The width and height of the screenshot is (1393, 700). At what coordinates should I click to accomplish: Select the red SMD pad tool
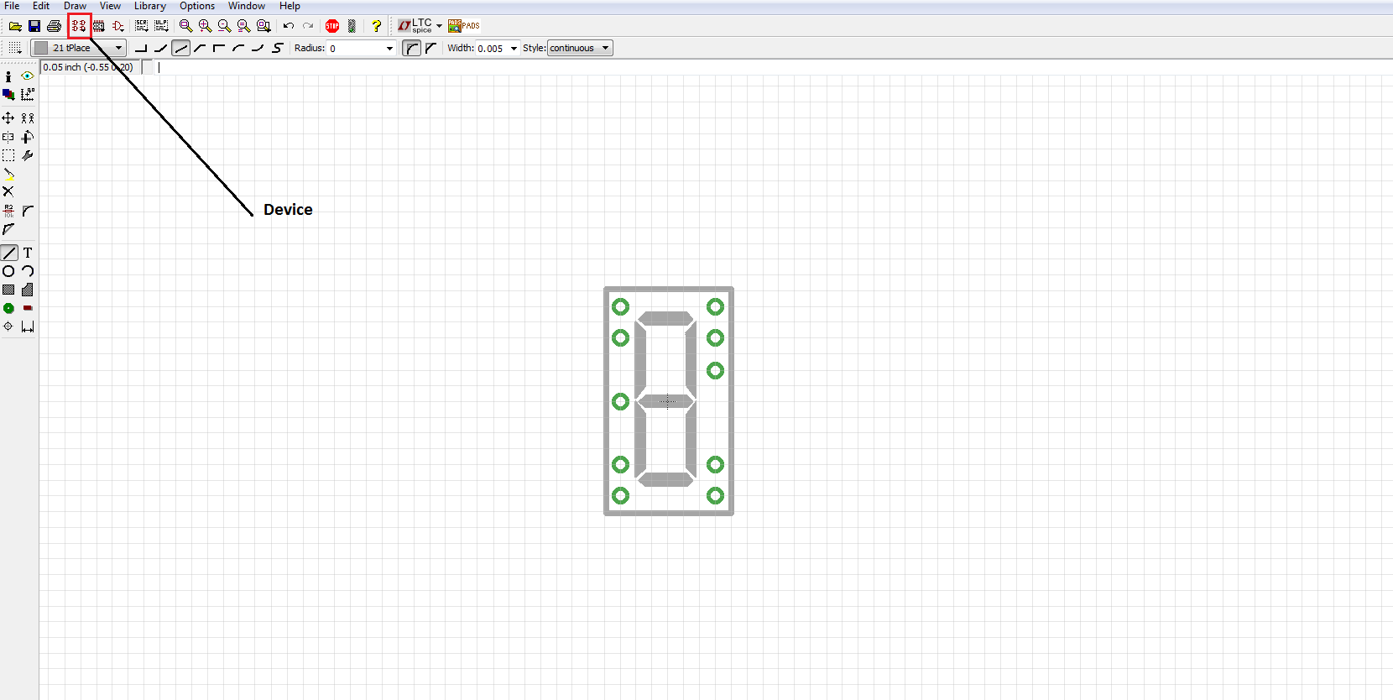(28, 308)
